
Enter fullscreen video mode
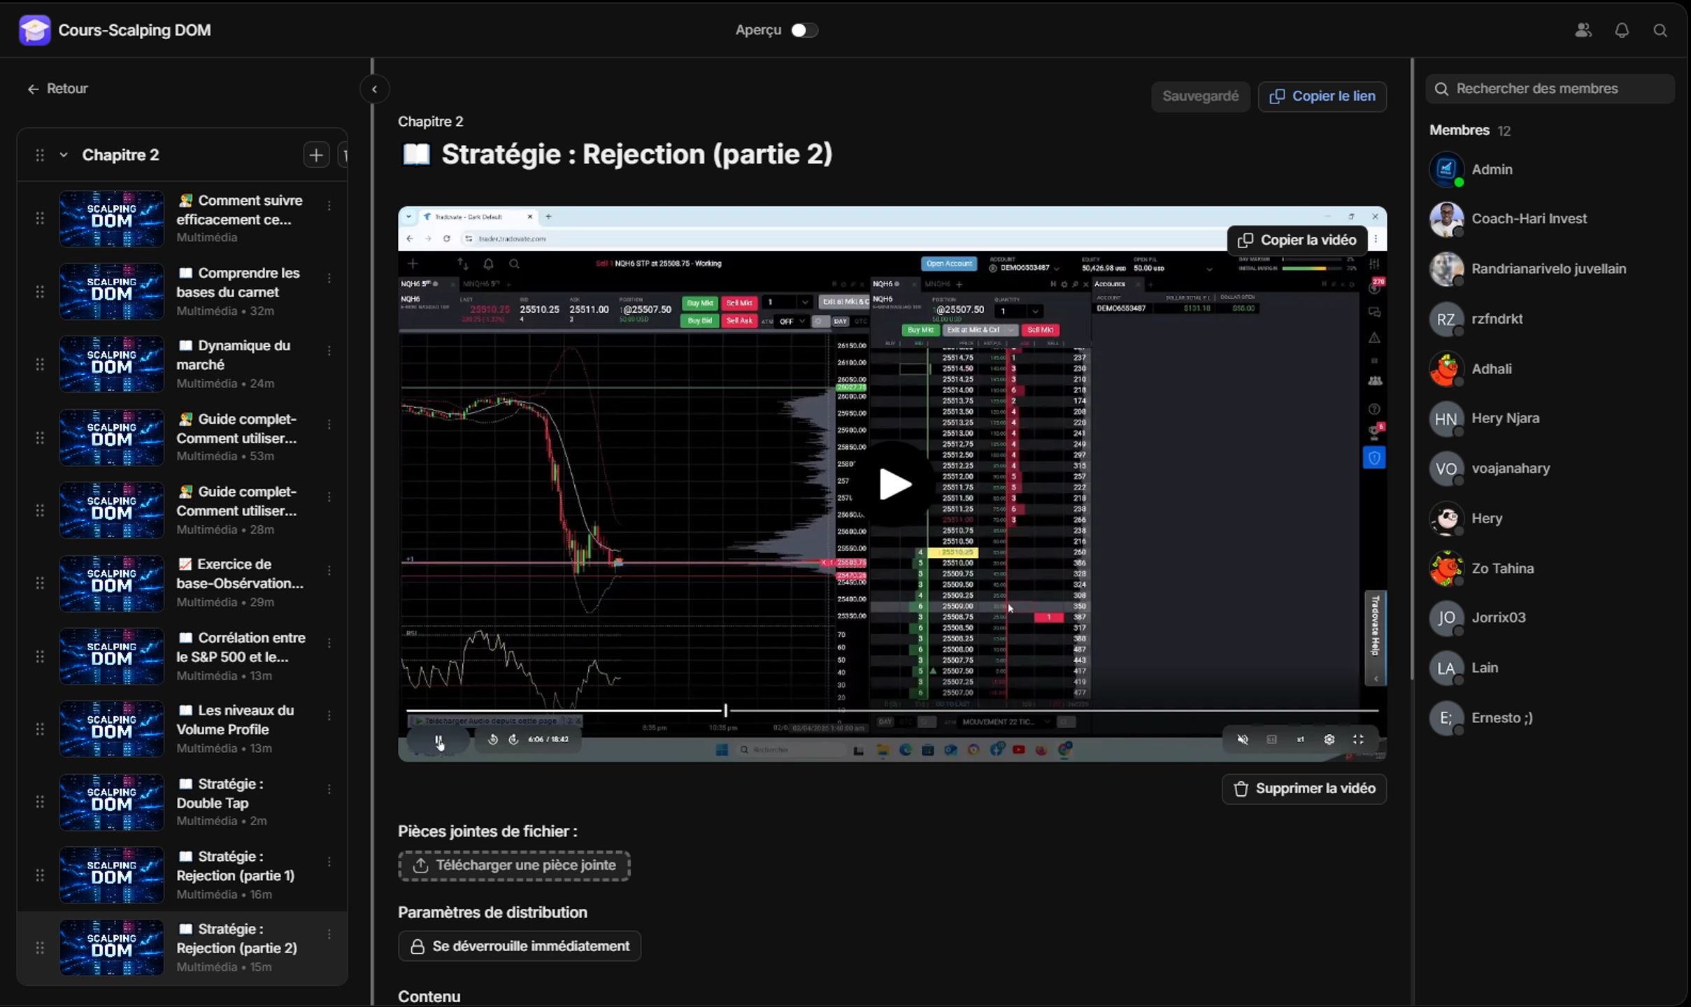pyautogui.click(x=1358, y=739)
